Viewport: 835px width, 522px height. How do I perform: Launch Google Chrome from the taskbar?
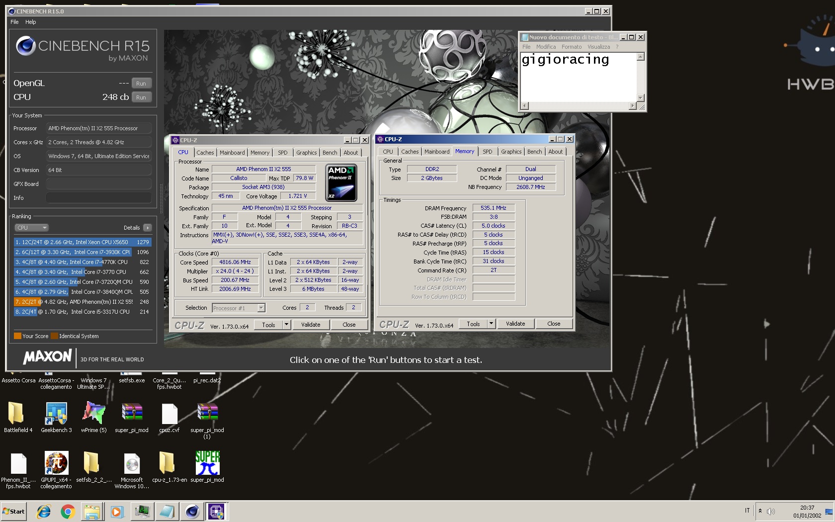[x=68, y=511]
